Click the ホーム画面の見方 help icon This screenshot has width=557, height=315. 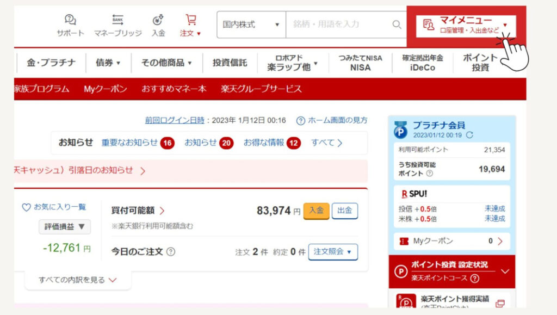[300, 121]
